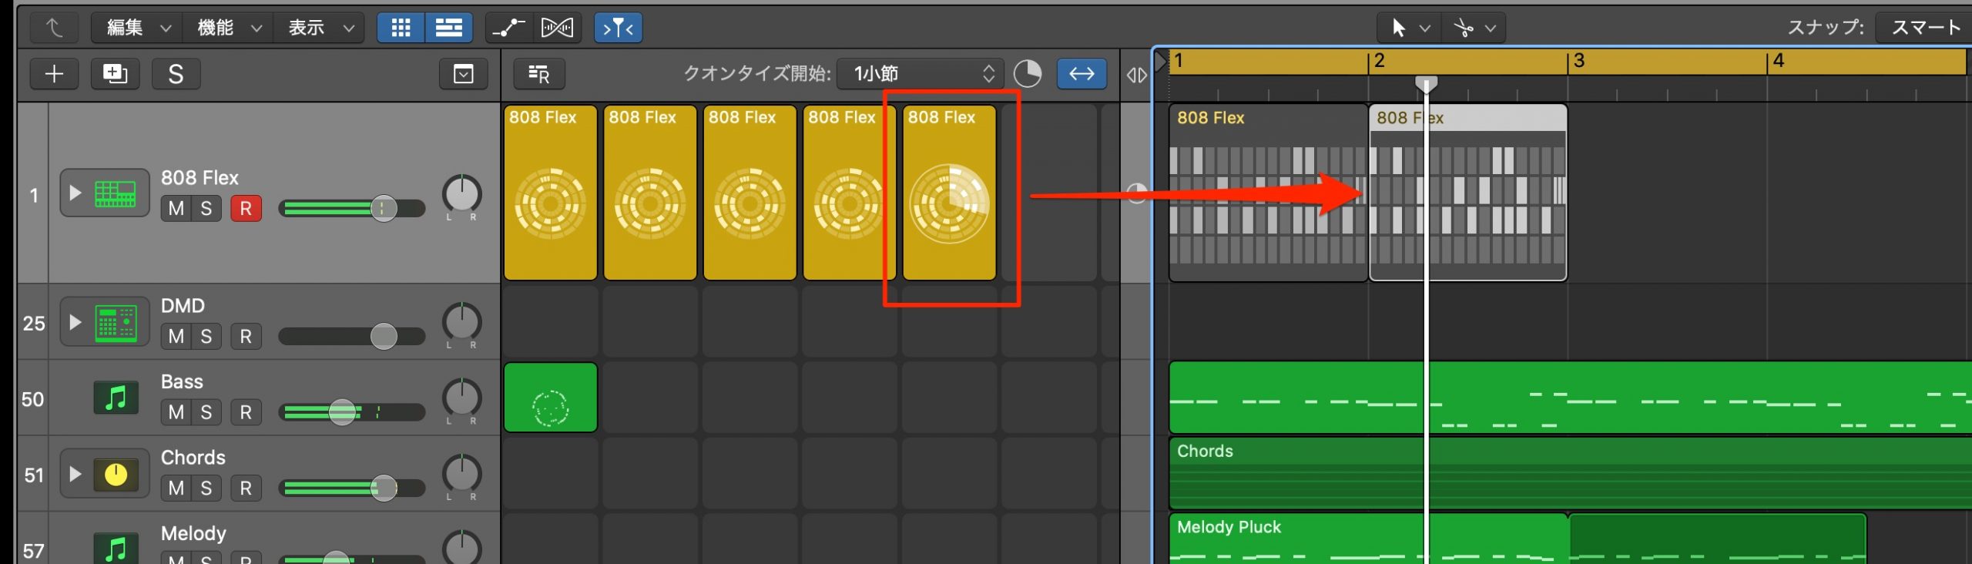
Task: Select the Chords region in the timeline
Action: [x=1570, y=473]
